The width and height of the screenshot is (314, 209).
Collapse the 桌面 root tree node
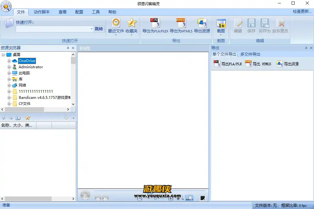(x=3, y=55)
